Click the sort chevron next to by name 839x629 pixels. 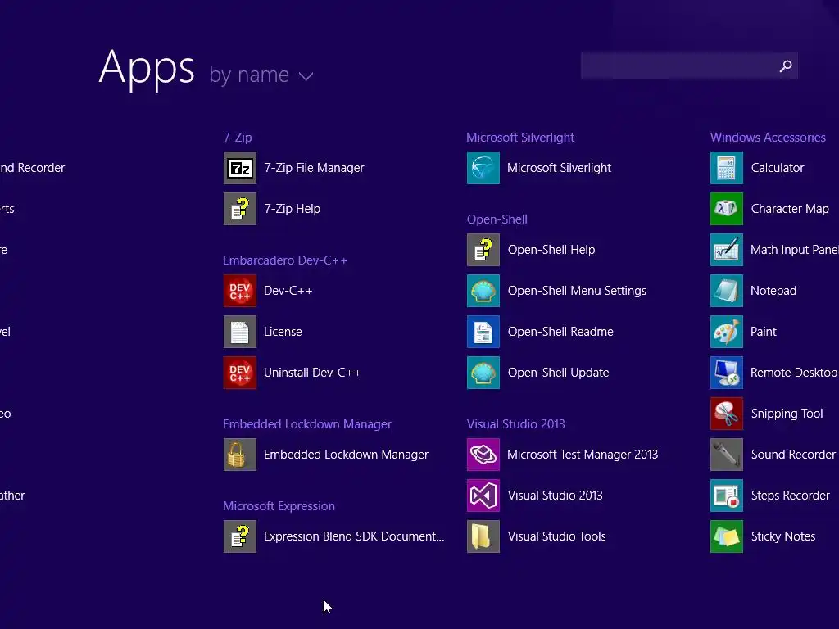(306, 76)
